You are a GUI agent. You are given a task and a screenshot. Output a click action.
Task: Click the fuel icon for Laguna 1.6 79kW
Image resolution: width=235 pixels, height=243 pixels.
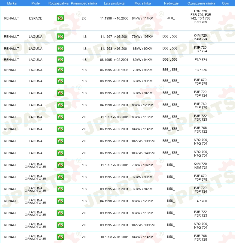[x=60, y=37]
